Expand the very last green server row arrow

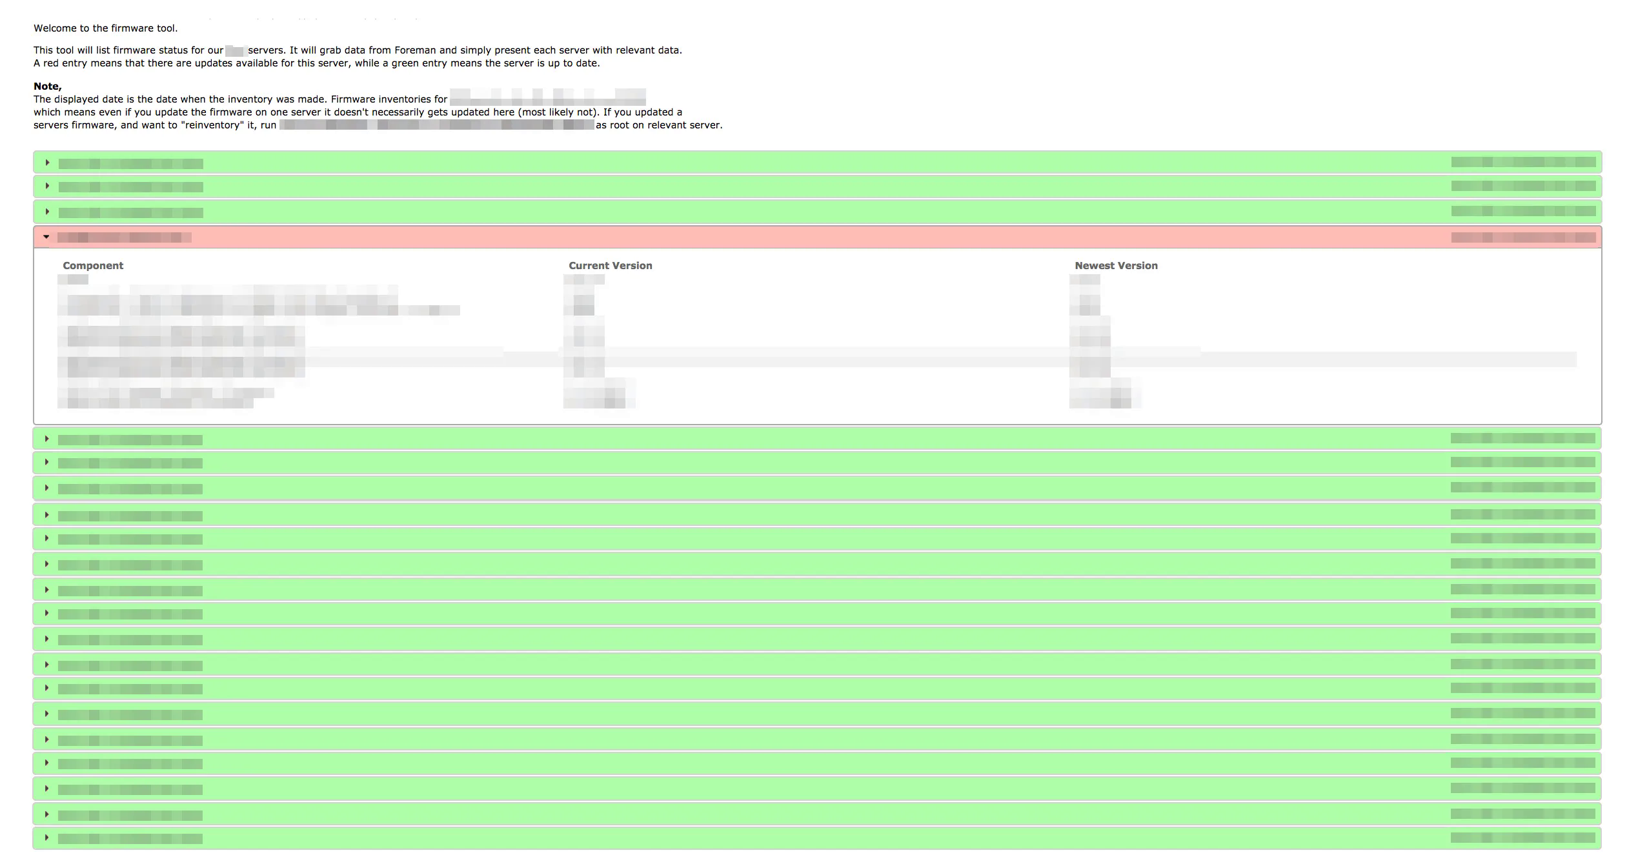46,838
